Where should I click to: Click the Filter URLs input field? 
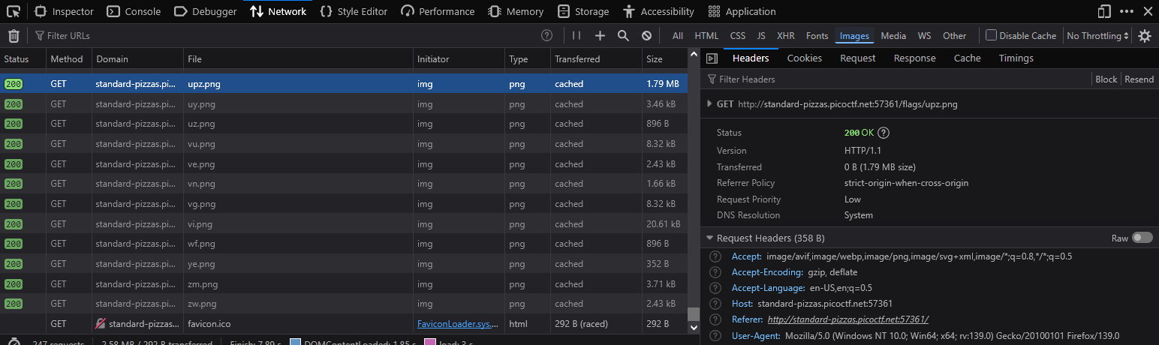click(x=285, y=36)
